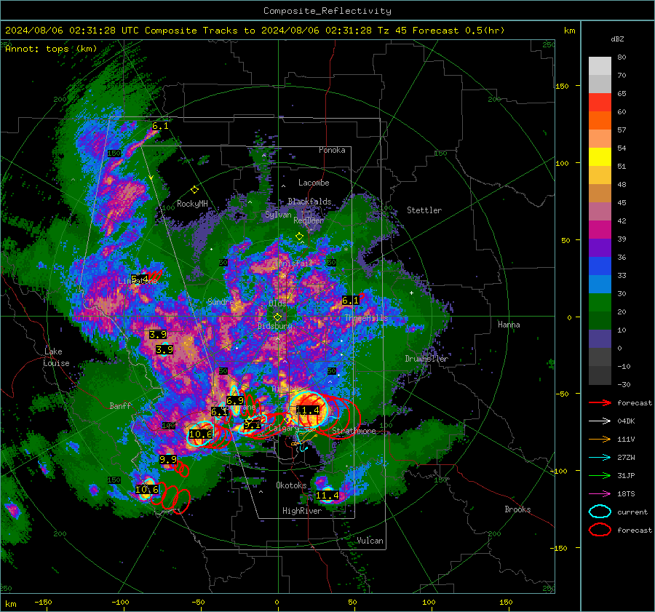The width and height of the screenshot is (655, 612).
Task: Click the red forecast arrow legend icon
Action: point(600,402)
